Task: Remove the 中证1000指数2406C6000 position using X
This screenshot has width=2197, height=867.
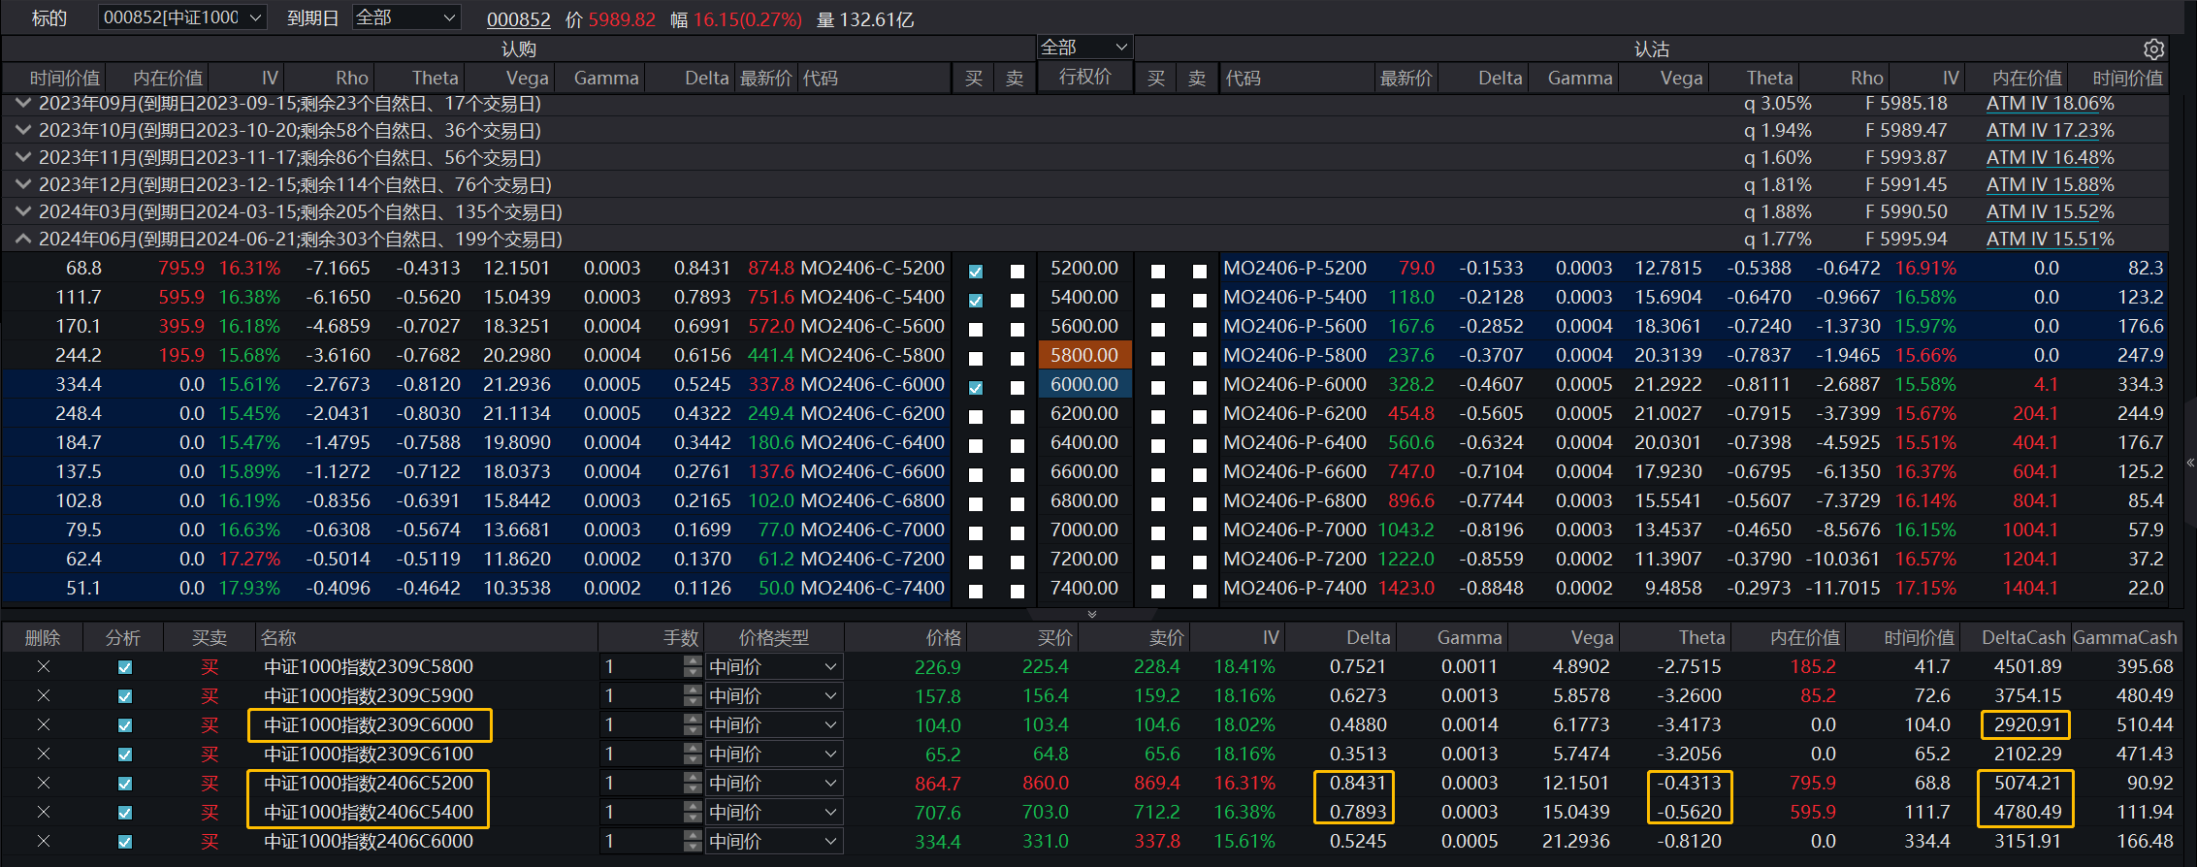Action: (x=43, y=842)
